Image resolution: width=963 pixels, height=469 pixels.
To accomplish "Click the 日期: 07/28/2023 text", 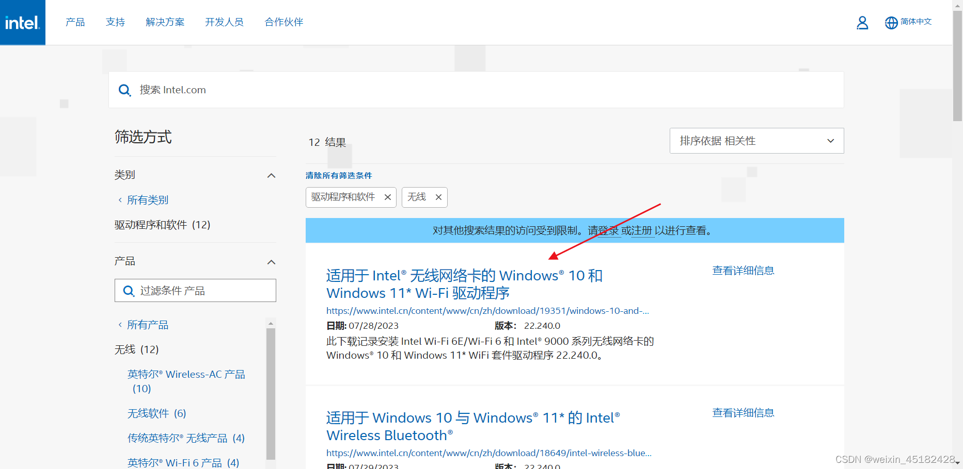I will (x=362, y=326).
